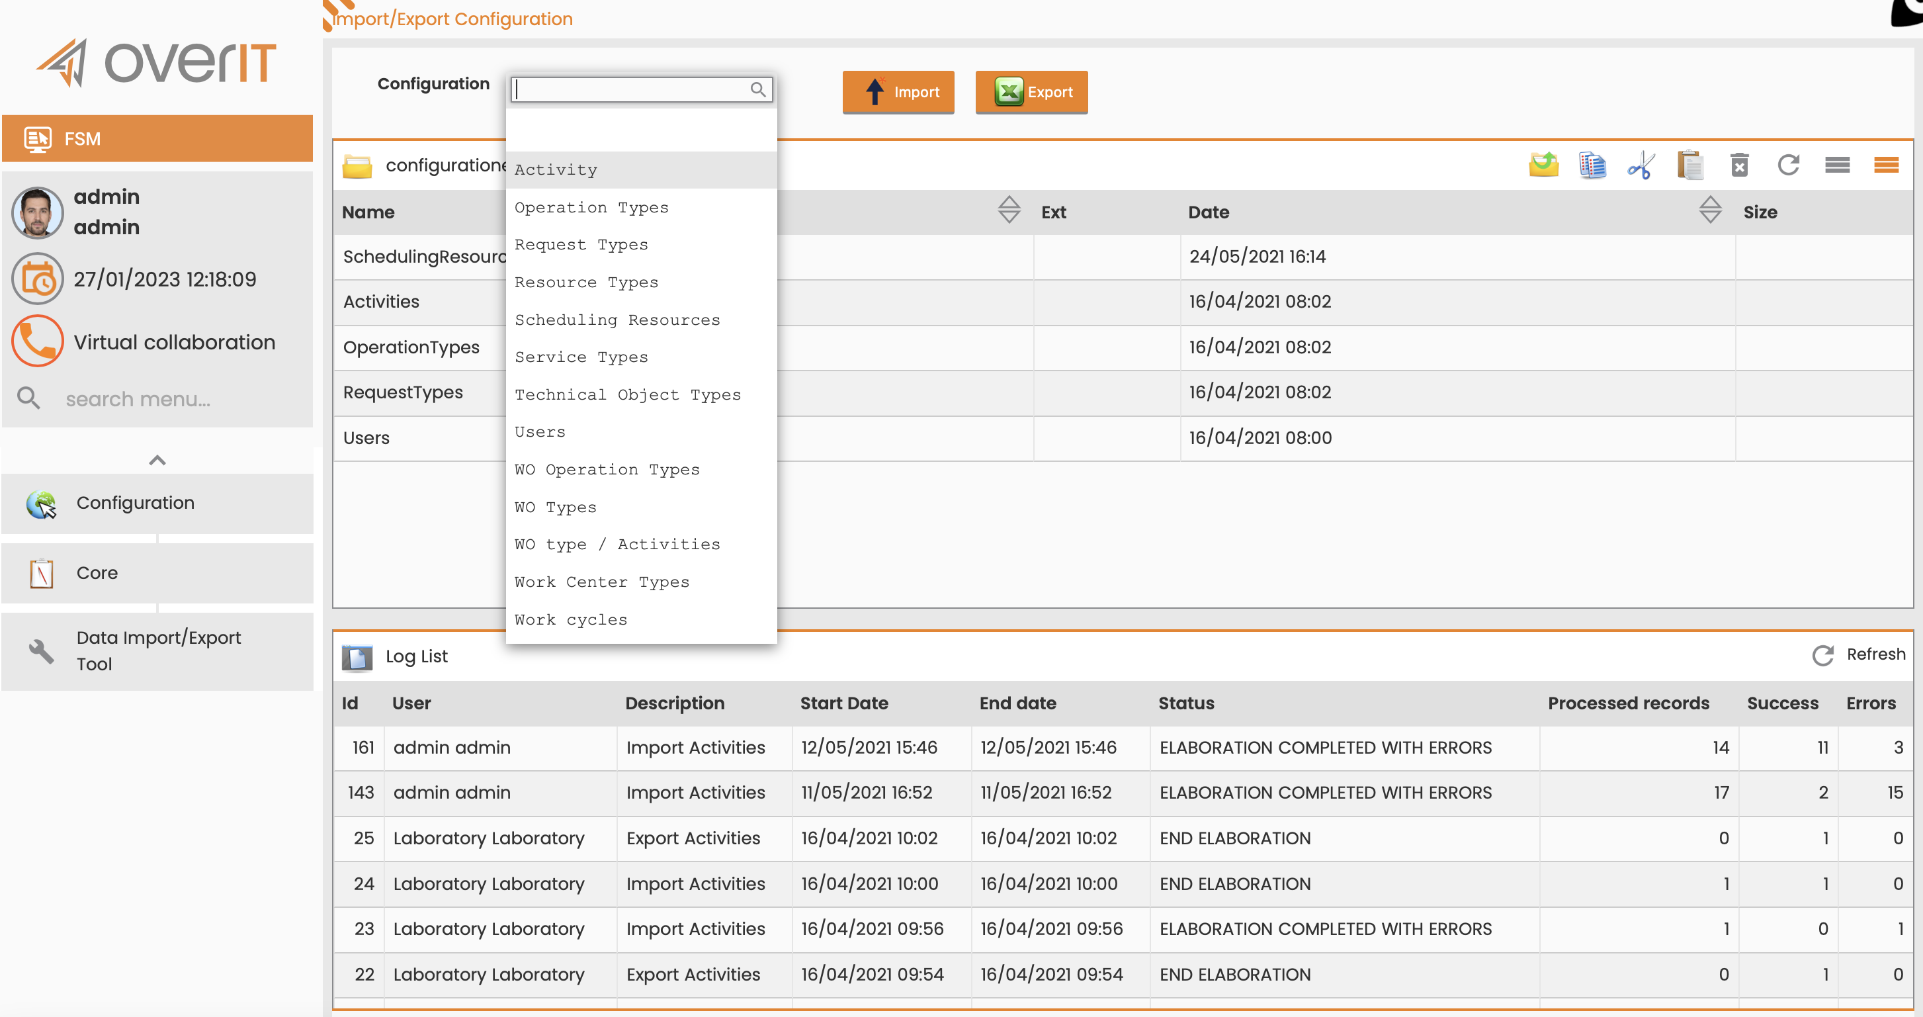Click the upload file icon in file toolbar
Image resolution: width=1923 pixels, height=1017 pixels.
pos(1543,165)
